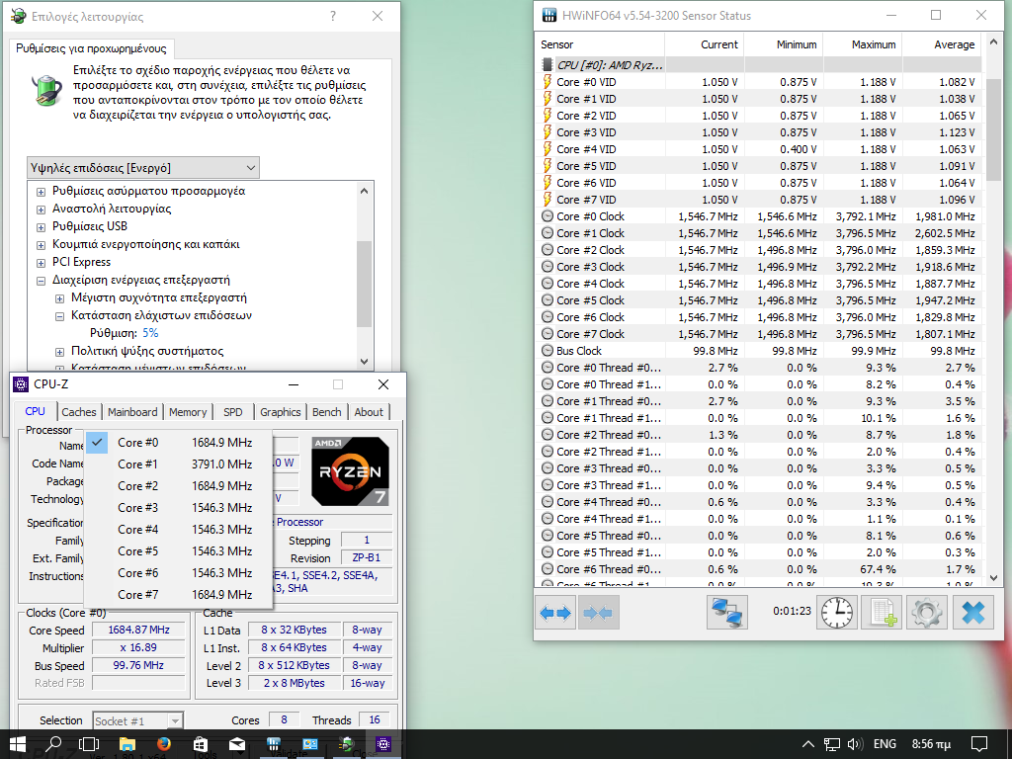The width and height of the screenshot is (1012, 759).
Task: Expand Μέγιστη συχνότητα επεξεργαστή node
Action: click(x=59, y=298)
